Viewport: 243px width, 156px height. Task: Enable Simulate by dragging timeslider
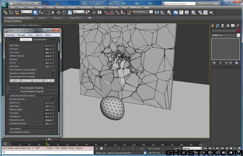tap(53, 73)
